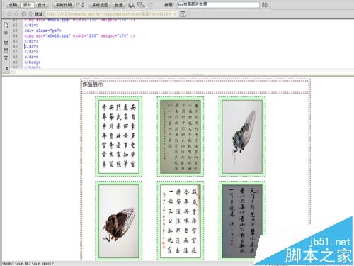Image resolution: width=354 pixels, height=266 pixels.
Task: Toggle the 实时视图 (Live View) button
Action: click(100, 4)
